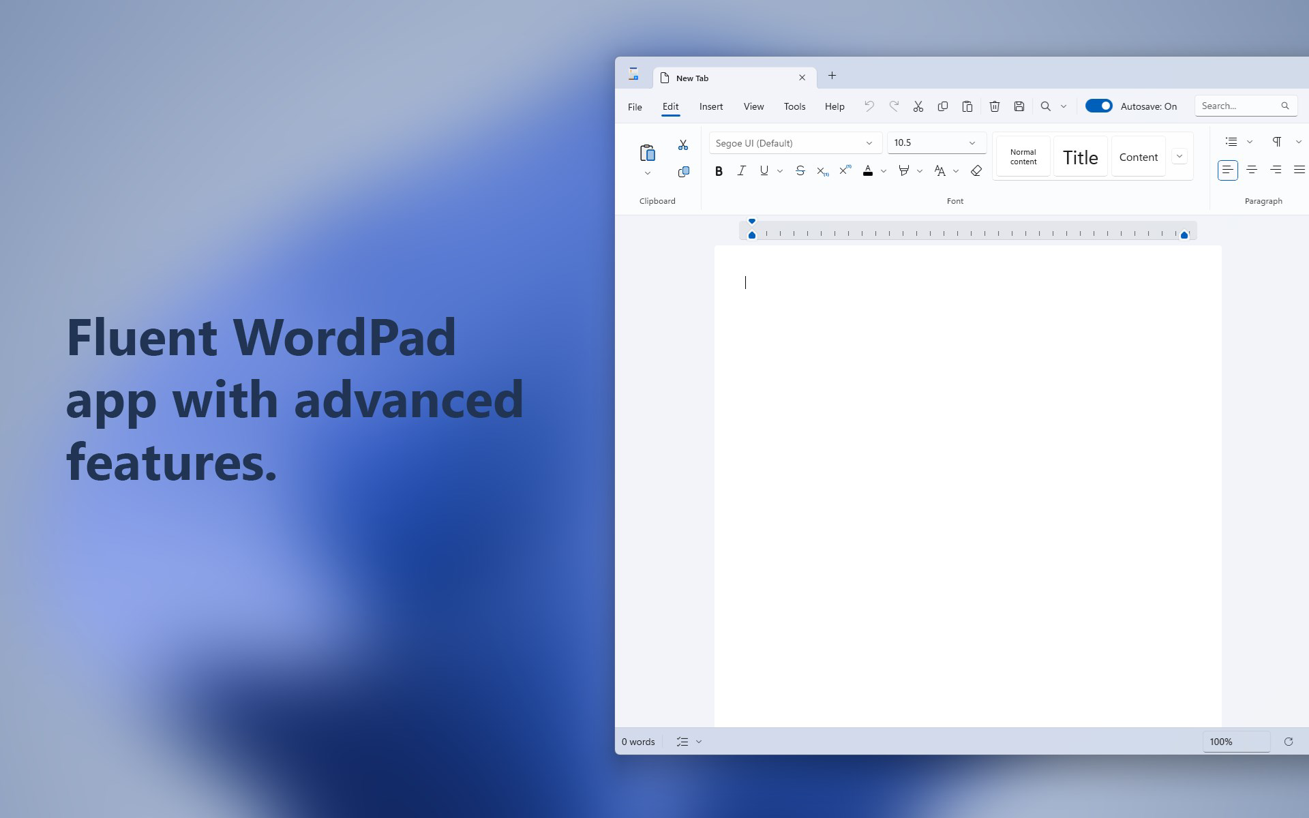Switch to the Tools menu
The image size is (1309, 818).
(x=794, y=106)
